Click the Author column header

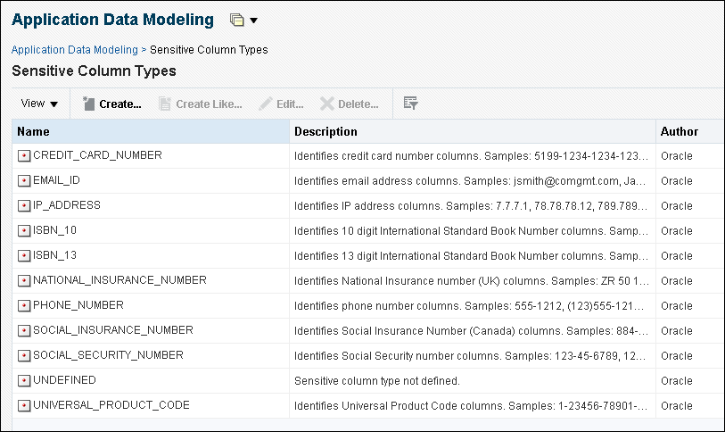[x=679, y=131]
